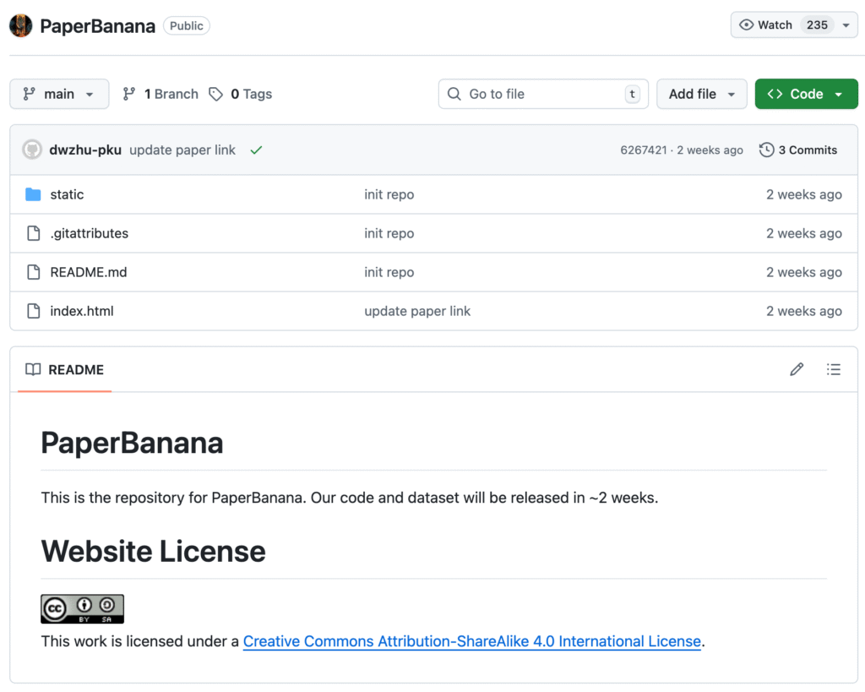View 3 Commits history
The width and height of the screenshot is (865, 692).
point(798,150)
